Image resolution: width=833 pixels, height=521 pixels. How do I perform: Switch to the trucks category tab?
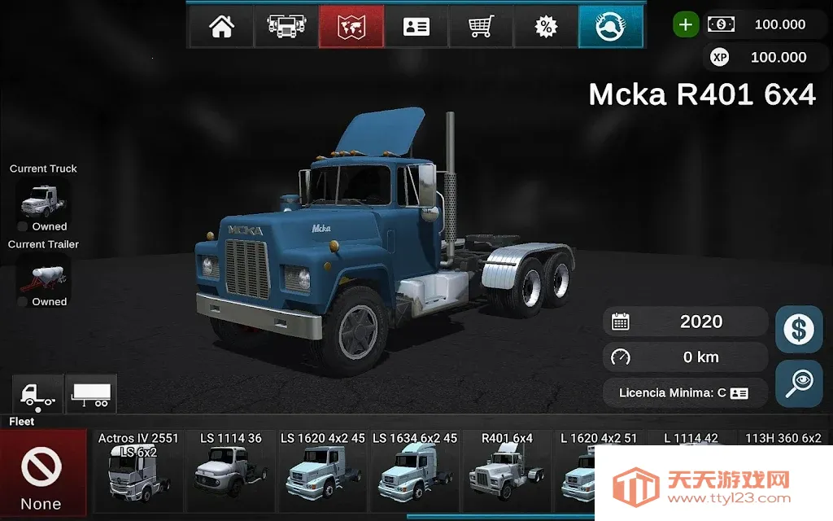(37, 394)
